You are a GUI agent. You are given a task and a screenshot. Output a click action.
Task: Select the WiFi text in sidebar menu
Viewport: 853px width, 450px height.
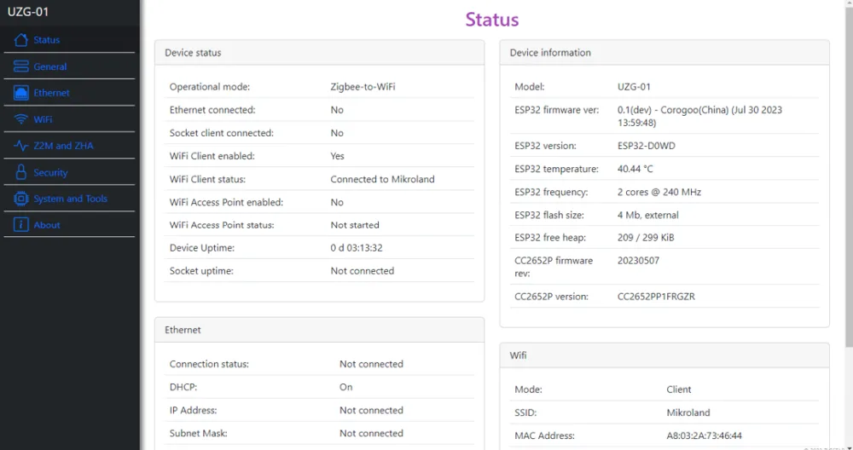tap(44, 119)
